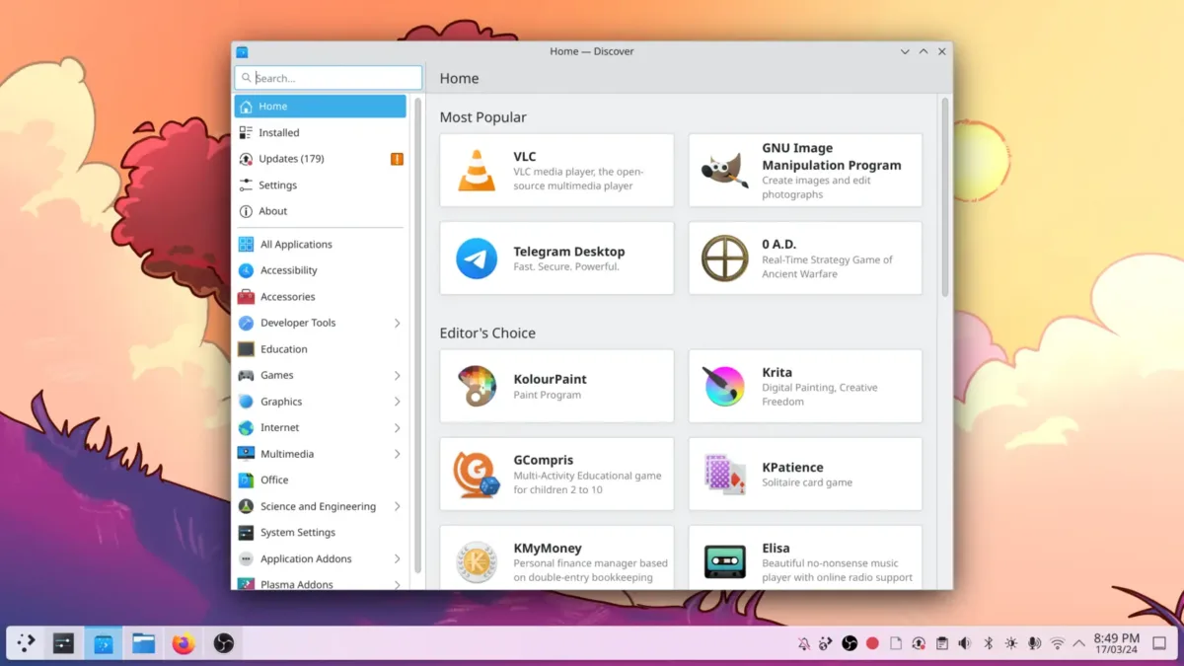
Task: Go to Updates (179) in sidebar
Action: pyautogui.click(x=291, y=159)
